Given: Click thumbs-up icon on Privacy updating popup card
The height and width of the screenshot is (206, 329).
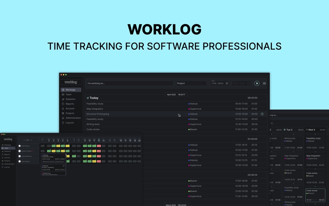Looking at the screenshot, I should (x=64, y=166).
